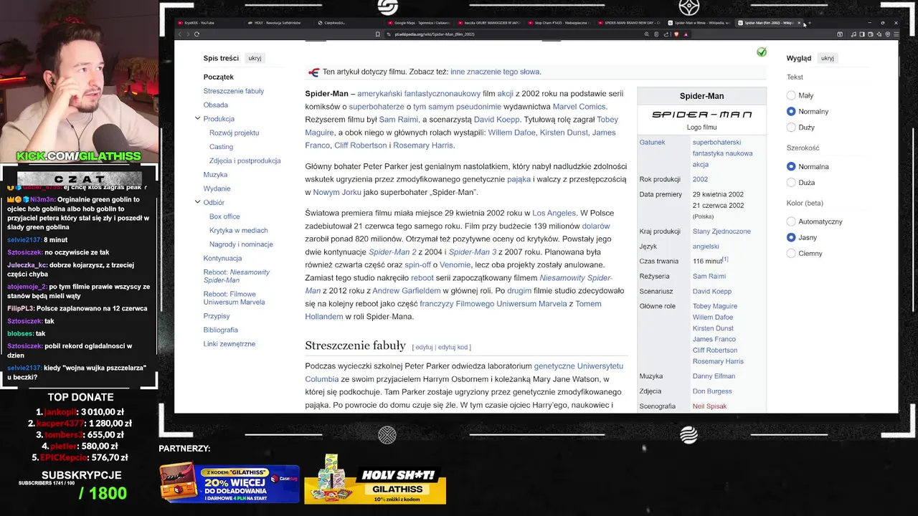Go to Obsada in contents
The width and height of the screenshot is (918, 516).
tap(215, 105)
